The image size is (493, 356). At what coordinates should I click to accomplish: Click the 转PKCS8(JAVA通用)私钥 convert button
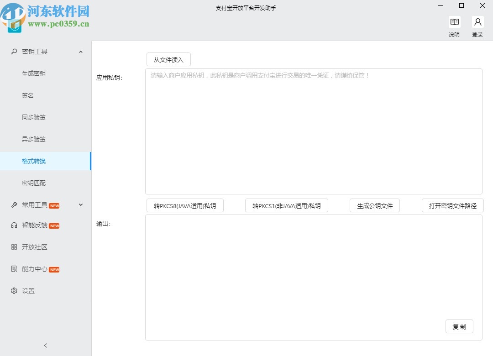coord(185,205)
